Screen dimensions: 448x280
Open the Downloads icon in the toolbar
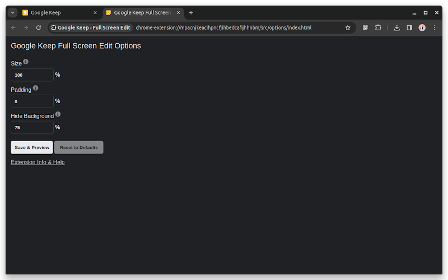click(x=397, y=27)
